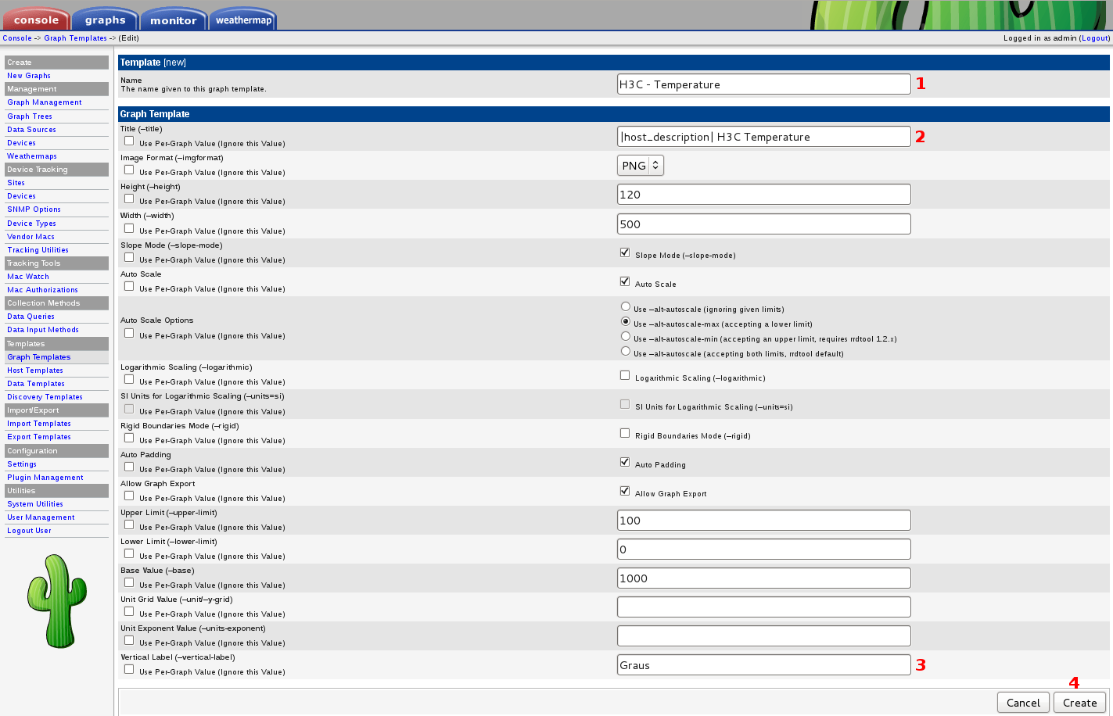Click the Vertical Label field showing Graus
The height and width of the screenshot is (716, 1113).
point(763,664)
